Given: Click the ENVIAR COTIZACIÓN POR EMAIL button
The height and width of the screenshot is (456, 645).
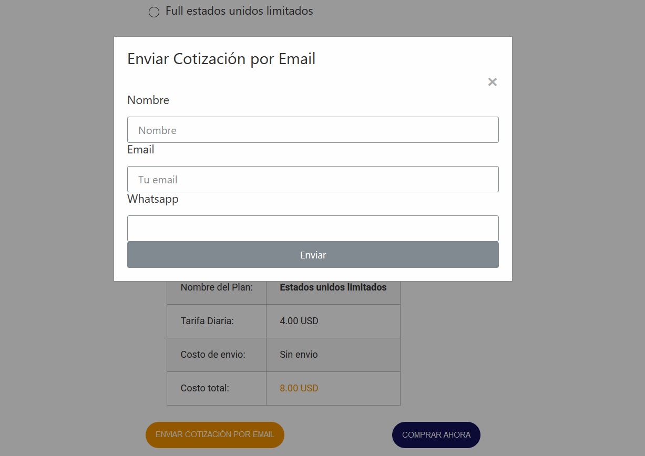Looking at the screenshot, I should [214, 435].
